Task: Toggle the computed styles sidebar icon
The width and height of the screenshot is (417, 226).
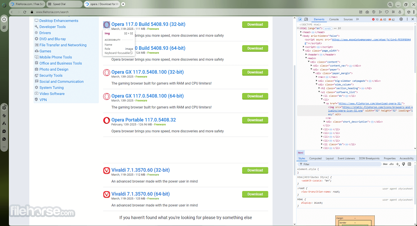Action: pos(410,164)
